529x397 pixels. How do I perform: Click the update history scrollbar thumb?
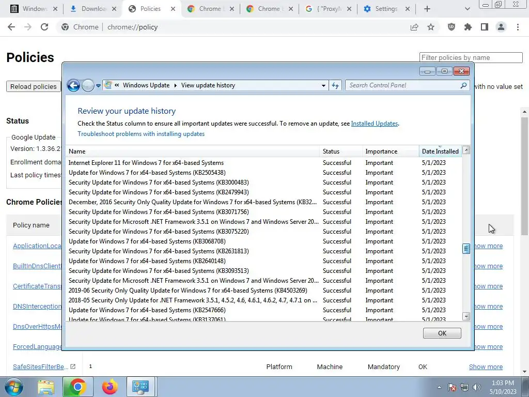point(466,249)
